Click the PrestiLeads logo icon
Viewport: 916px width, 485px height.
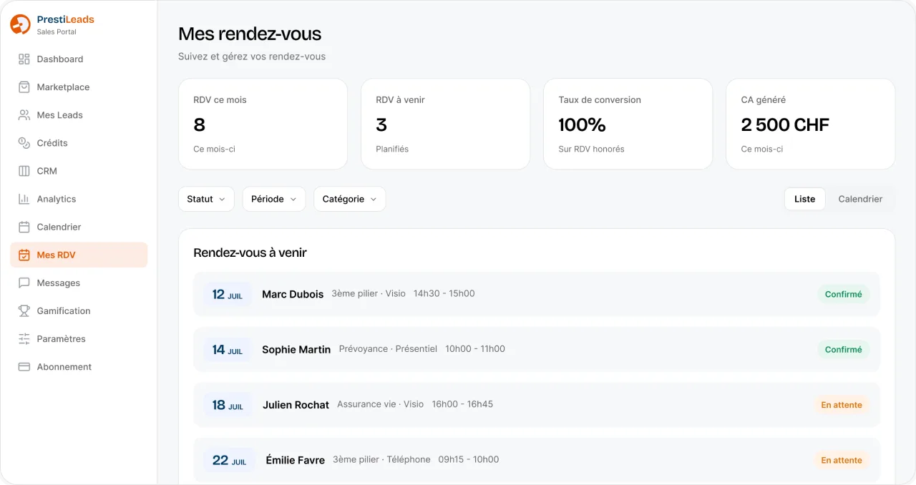[x=21, y=24]
